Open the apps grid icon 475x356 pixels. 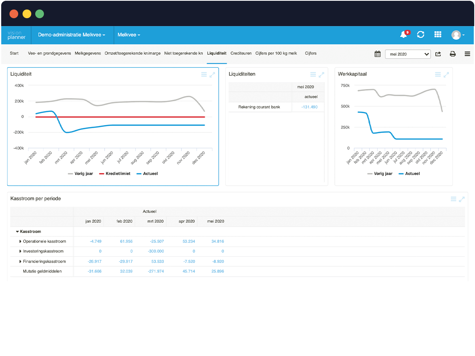click(438, 35)
